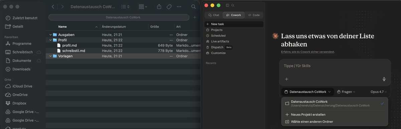
Task: Sort by the Art column
Action: tap(178, 27)
